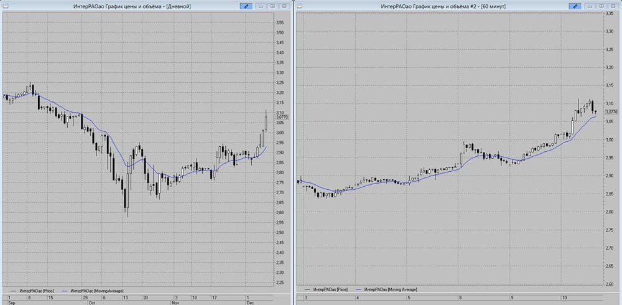Close the 60-minute chart window
Viewport: 622px width, 305px height.
coord(613,6)
